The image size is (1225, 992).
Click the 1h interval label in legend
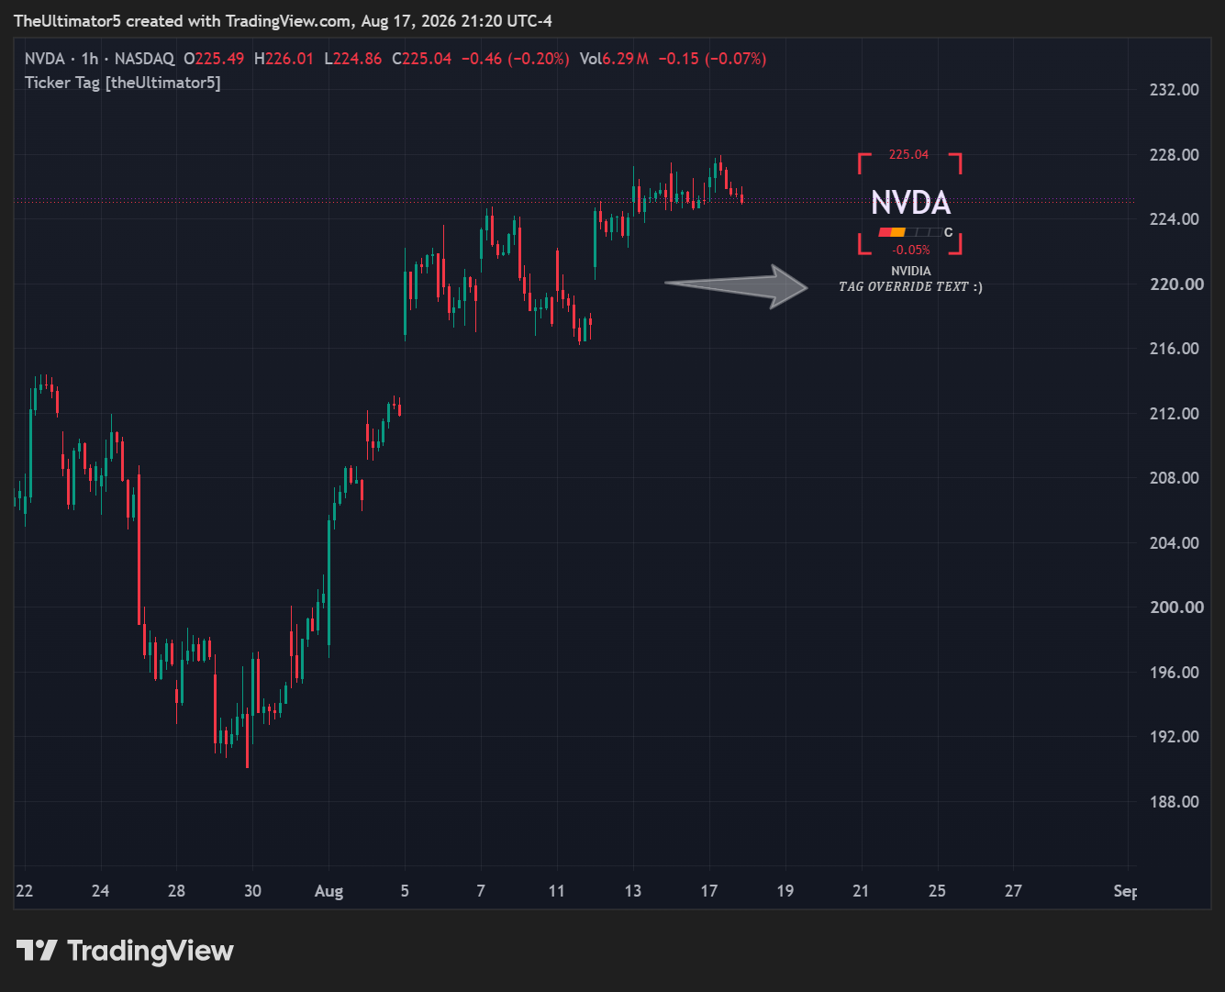coord(90,59)
